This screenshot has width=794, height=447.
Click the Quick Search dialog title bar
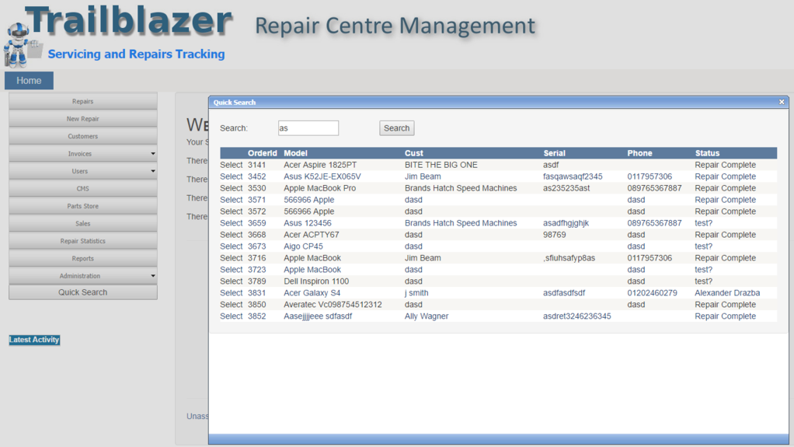pyautogui.click(x=499, y=103)
